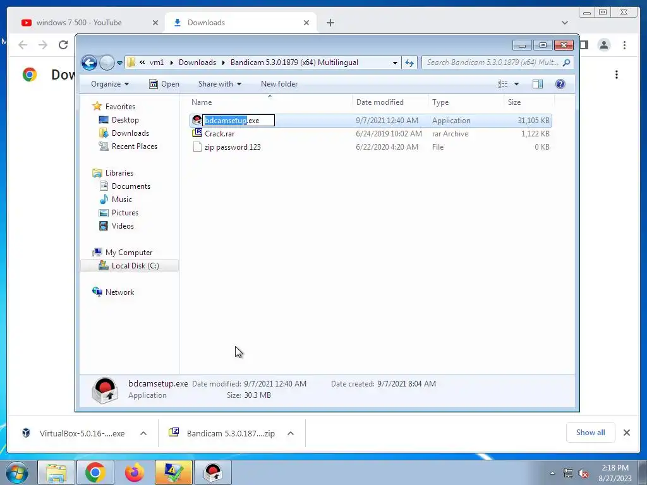Open the Share with menu
Screen dimensions: 647x485
coord(219,84)
